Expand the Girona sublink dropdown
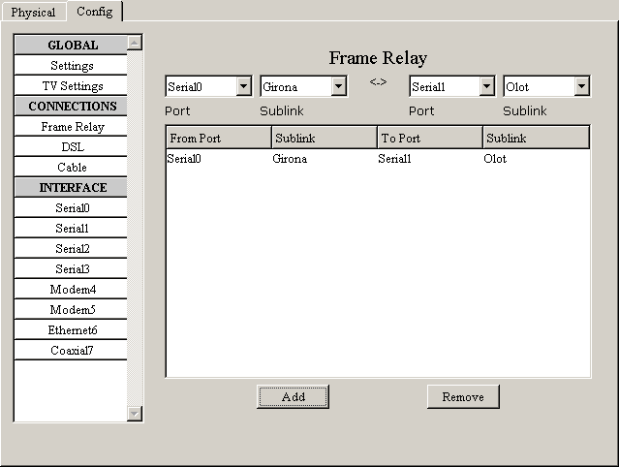 point(338,87)
